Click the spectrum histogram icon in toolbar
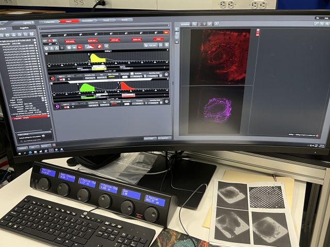This screenshot has width=330, height=247. click(89, 47)
